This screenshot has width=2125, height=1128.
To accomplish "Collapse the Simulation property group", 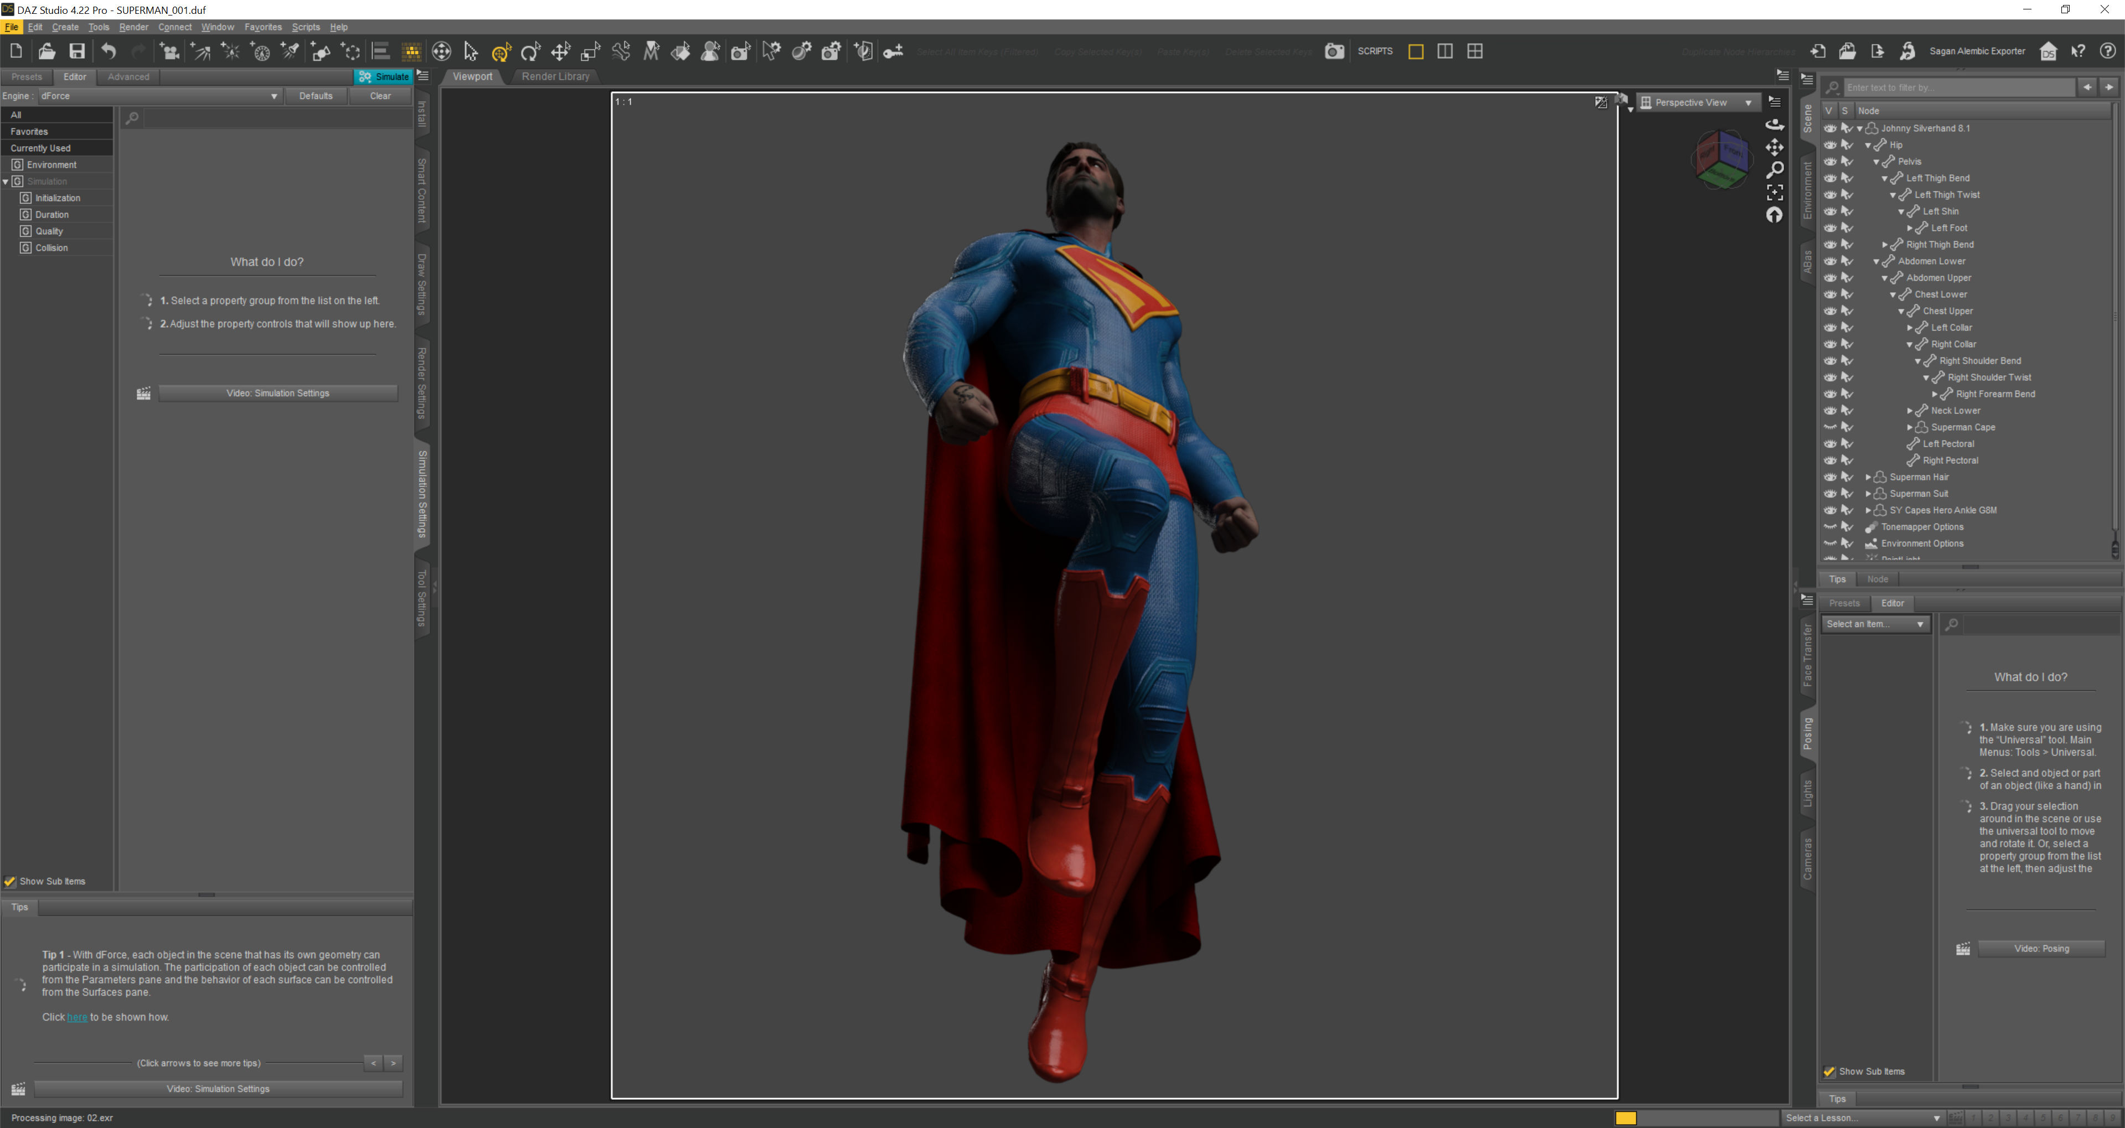I will 6,182.
